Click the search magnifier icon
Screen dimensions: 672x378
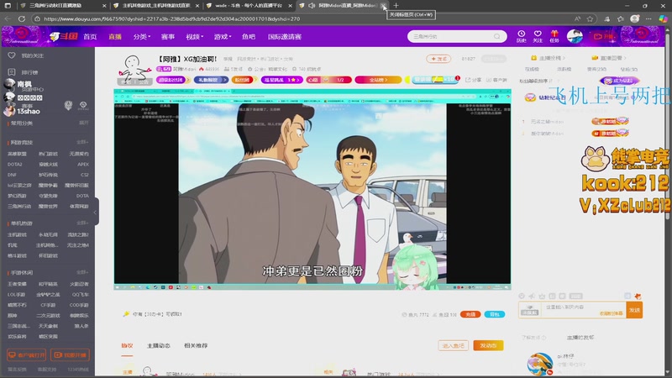click(496, 36)
